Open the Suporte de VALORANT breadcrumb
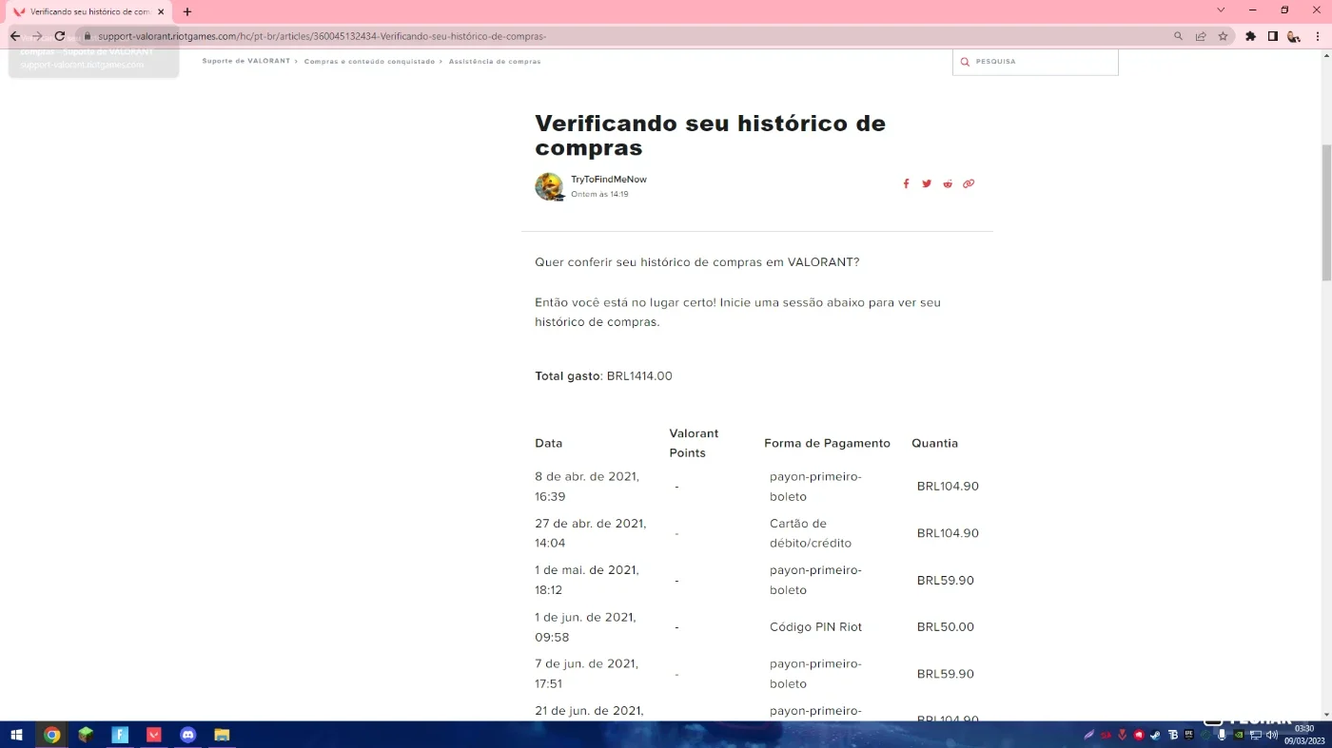The height and width of the screenshot is (748, 1332). 245,61
